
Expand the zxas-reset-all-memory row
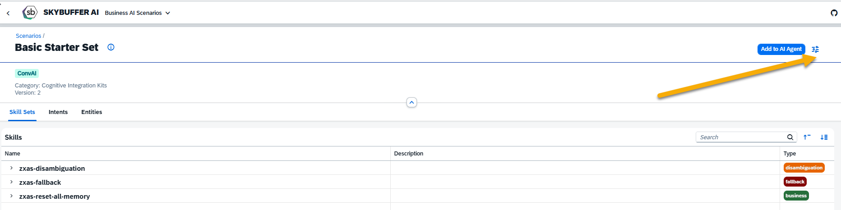[x=11, y=196]
